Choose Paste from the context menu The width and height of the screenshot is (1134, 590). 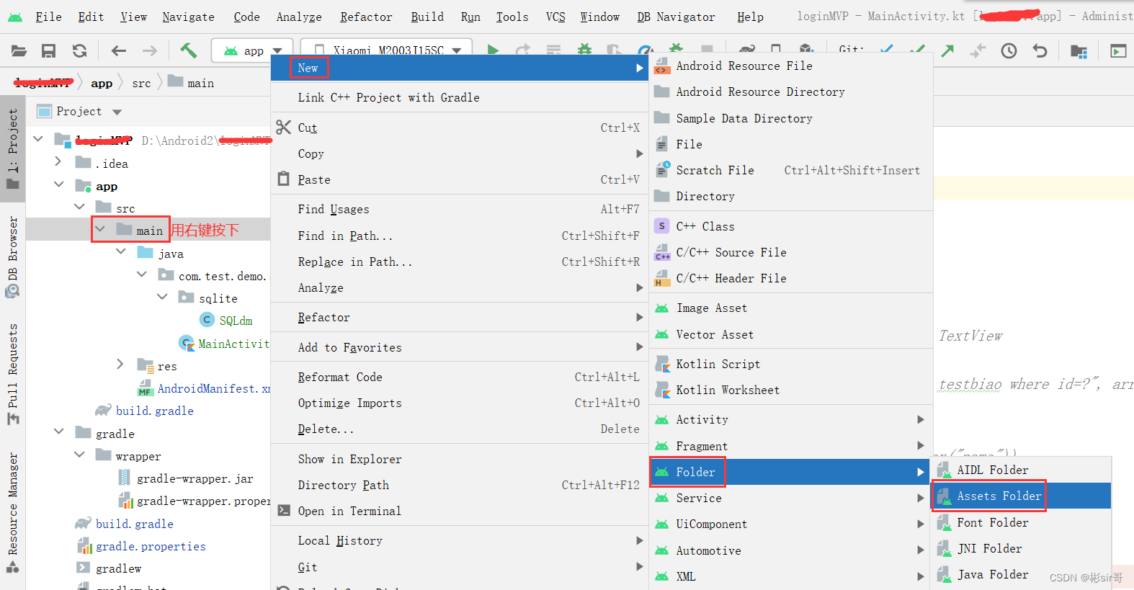click(460, 179)
